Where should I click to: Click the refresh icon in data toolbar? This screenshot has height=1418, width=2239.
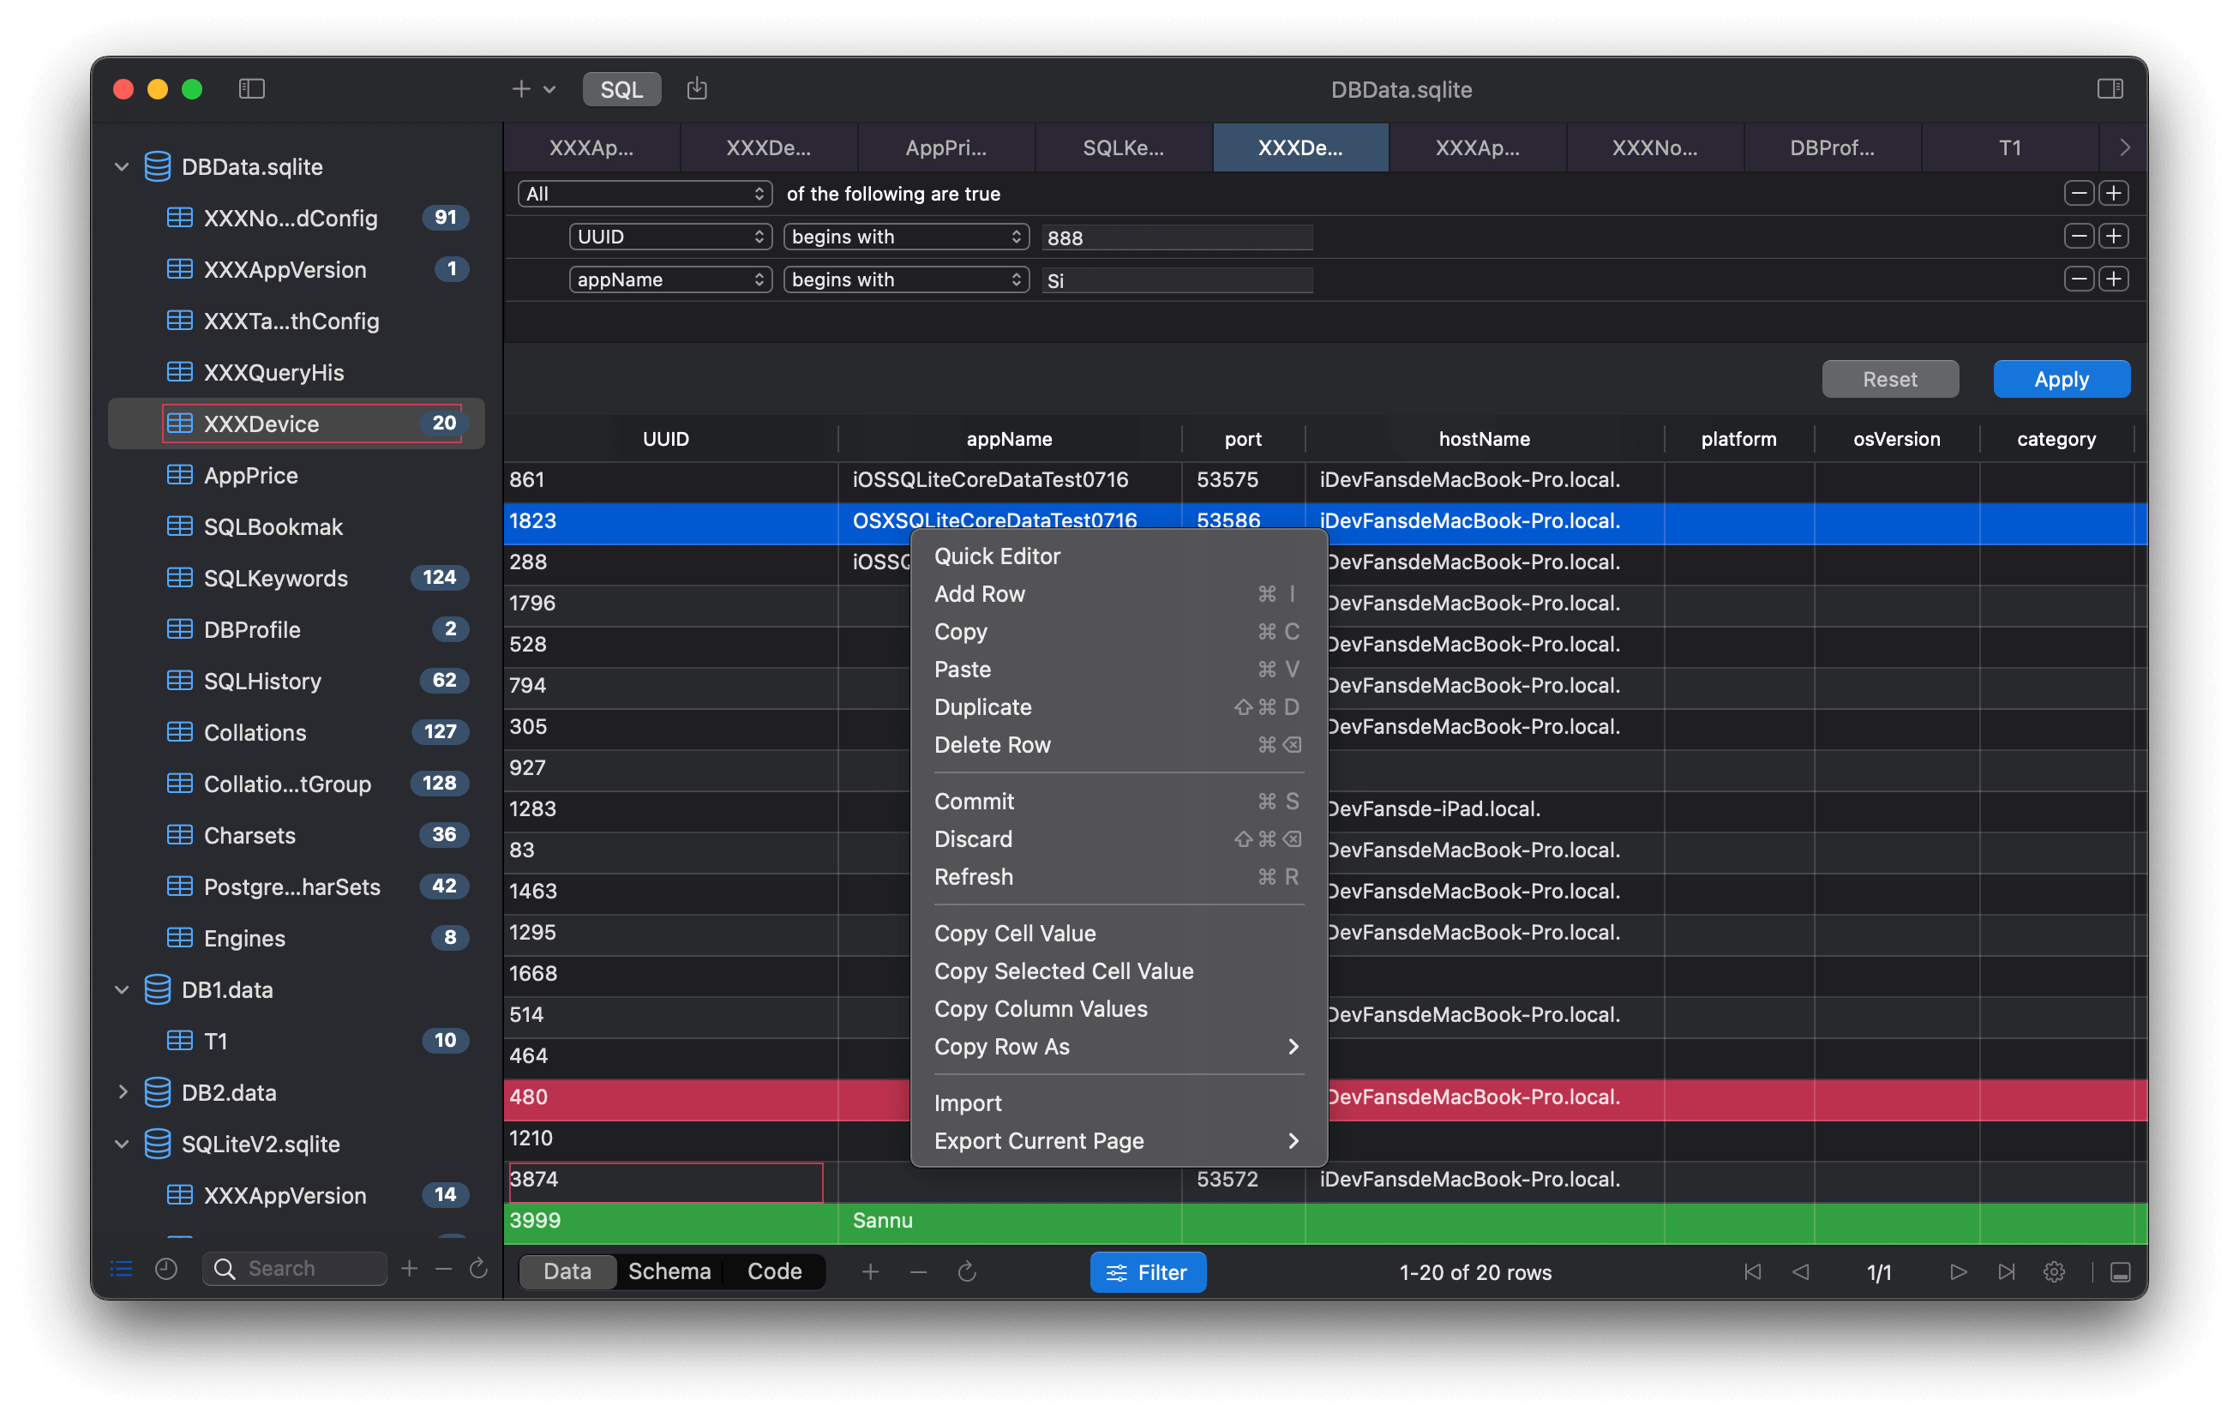(x=967, y=1271)
